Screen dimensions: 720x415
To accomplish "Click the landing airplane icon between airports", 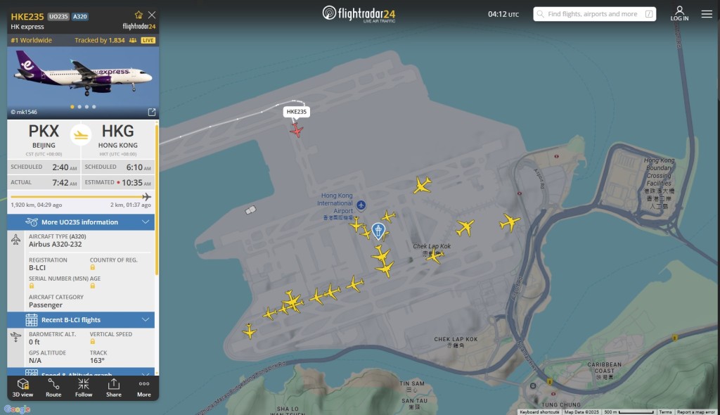I will 81,135.
